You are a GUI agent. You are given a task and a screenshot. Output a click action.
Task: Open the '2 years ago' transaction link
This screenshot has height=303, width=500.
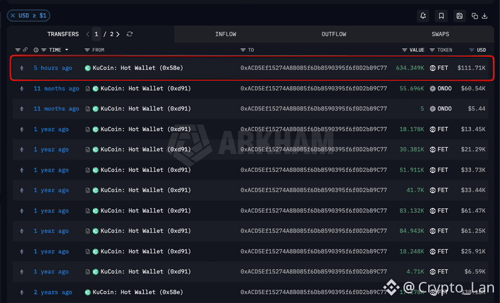click(53, 292)
